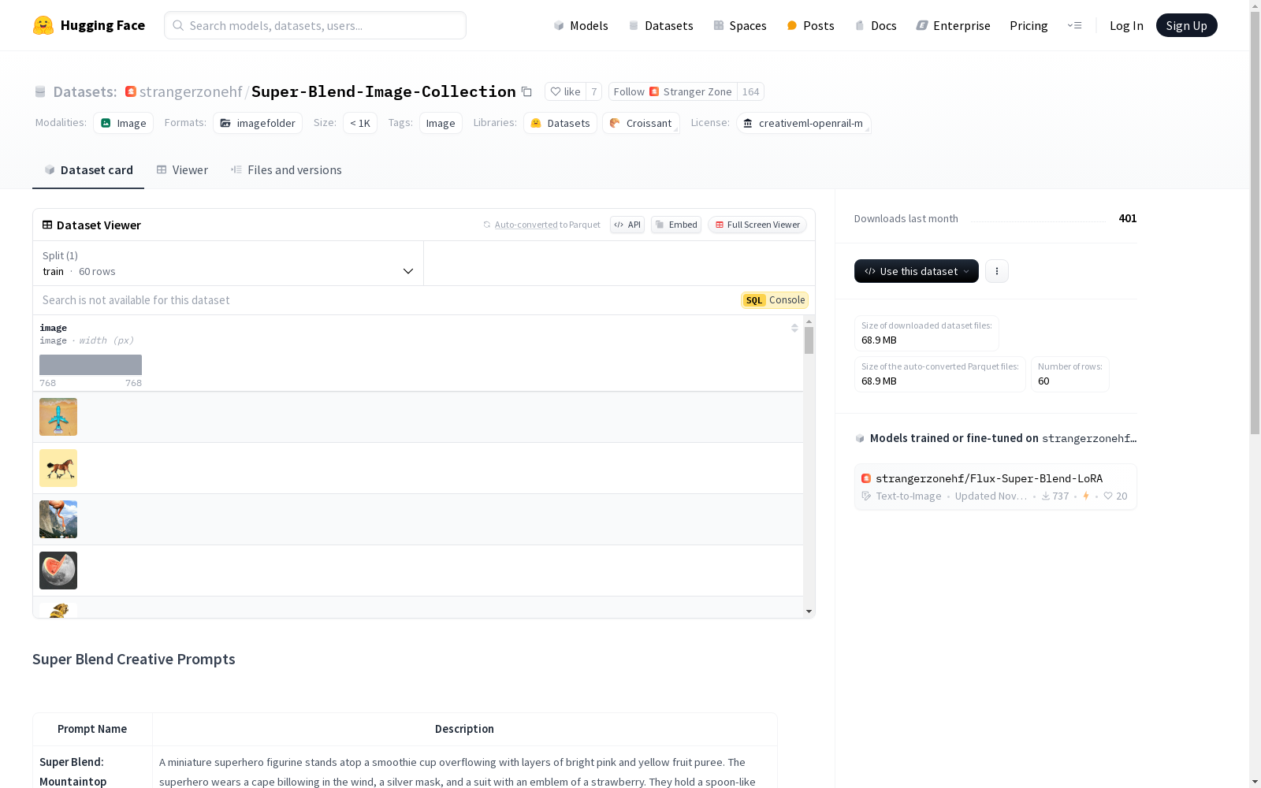Click the Super-Blend-Image-Collection title
Image resolution: width=1261 pixels, height=788 pixels.
coord(384,91)
